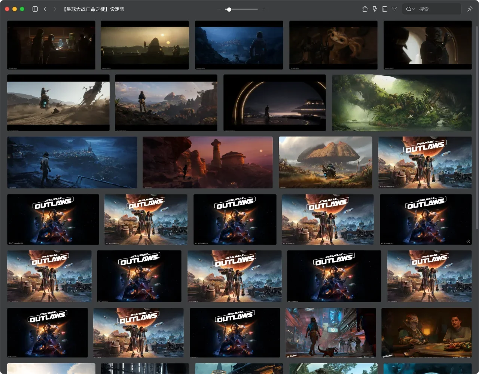
Task: Select the red canyon tower dusk thumbnail
Action: (x=208, y=162)
